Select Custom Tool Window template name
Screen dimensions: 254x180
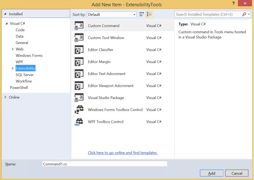[106, 38]
